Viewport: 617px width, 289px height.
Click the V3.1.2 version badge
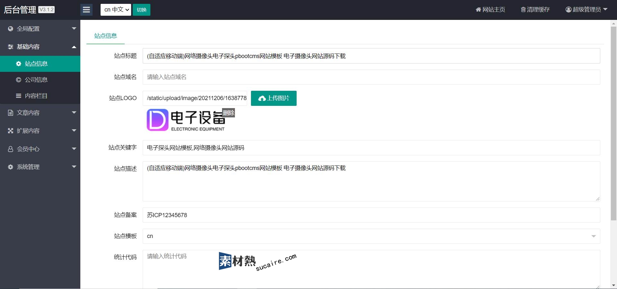coord(47,10)
